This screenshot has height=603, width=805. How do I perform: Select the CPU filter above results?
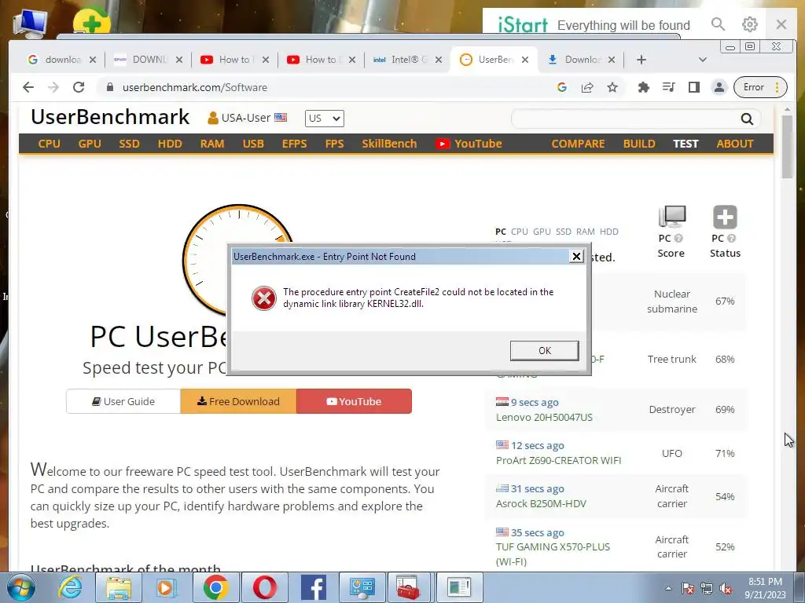[x=519, y=232]
